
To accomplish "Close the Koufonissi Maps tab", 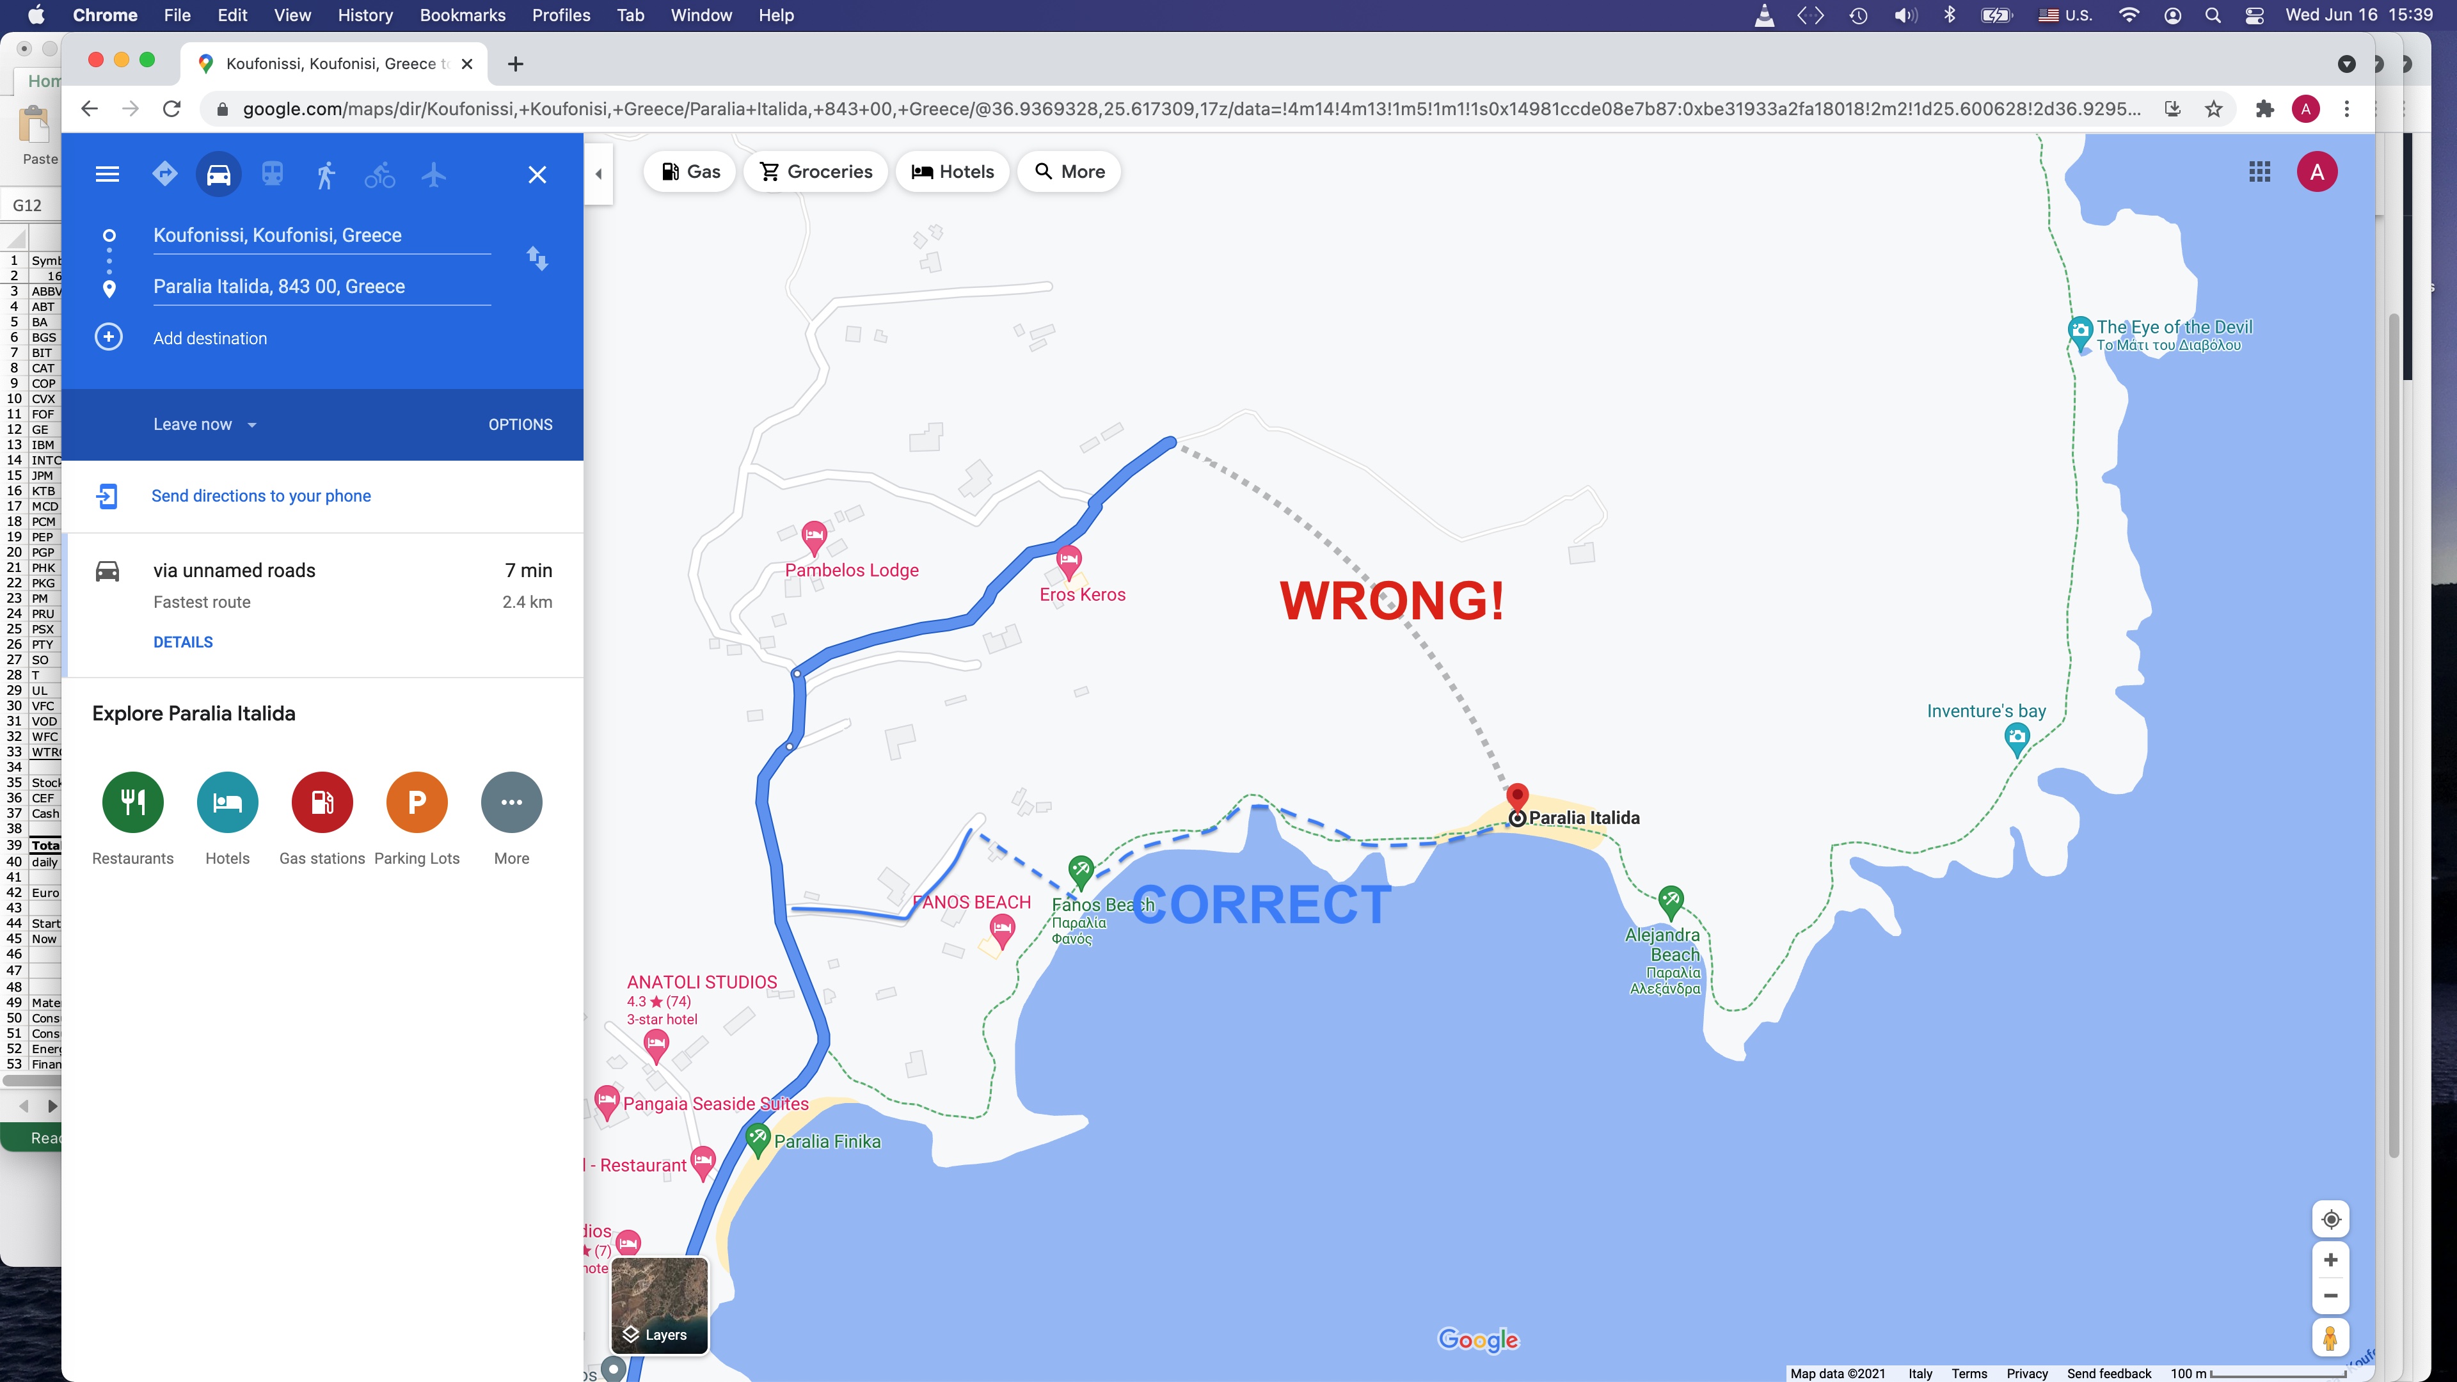I will point(466,64).
